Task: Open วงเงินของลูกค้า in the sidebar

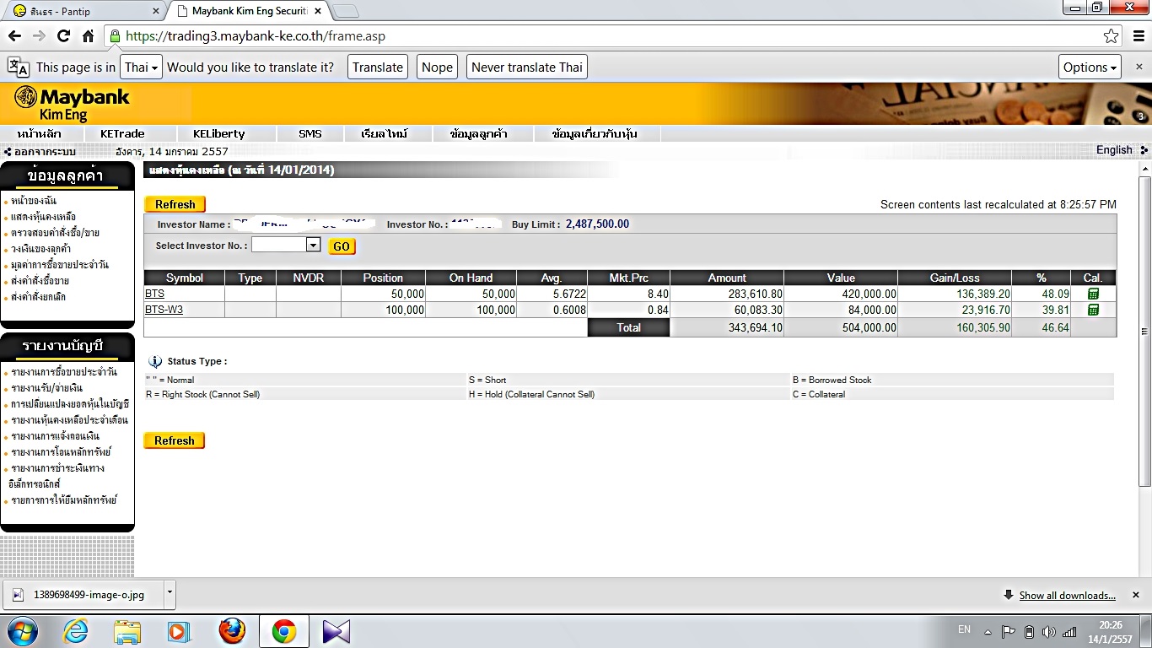Action: click(41, 249)
